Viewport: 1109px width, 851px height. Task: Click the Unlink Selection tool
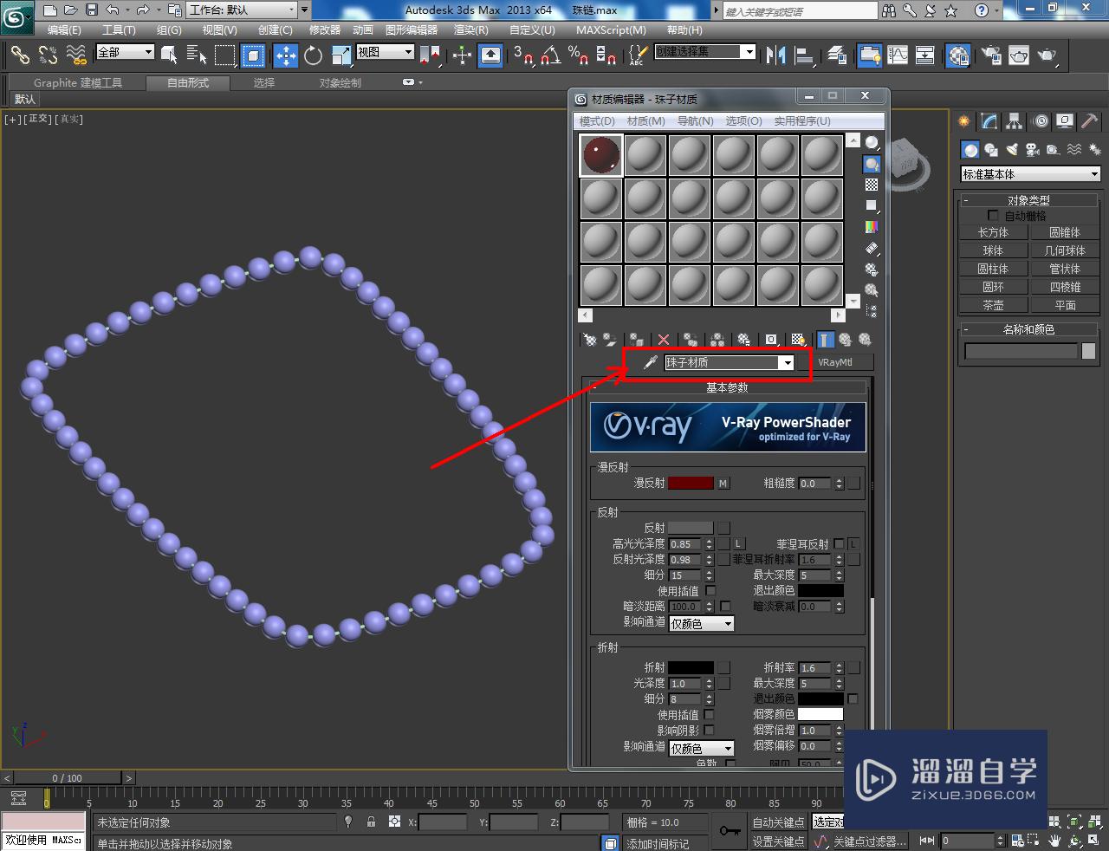pos(49,55)
